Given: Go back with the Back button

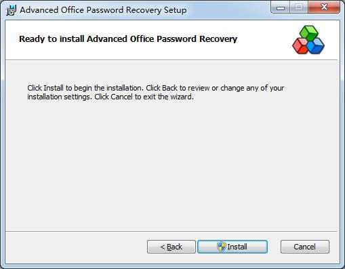Looking at the screenshot, I should point(171,247).
